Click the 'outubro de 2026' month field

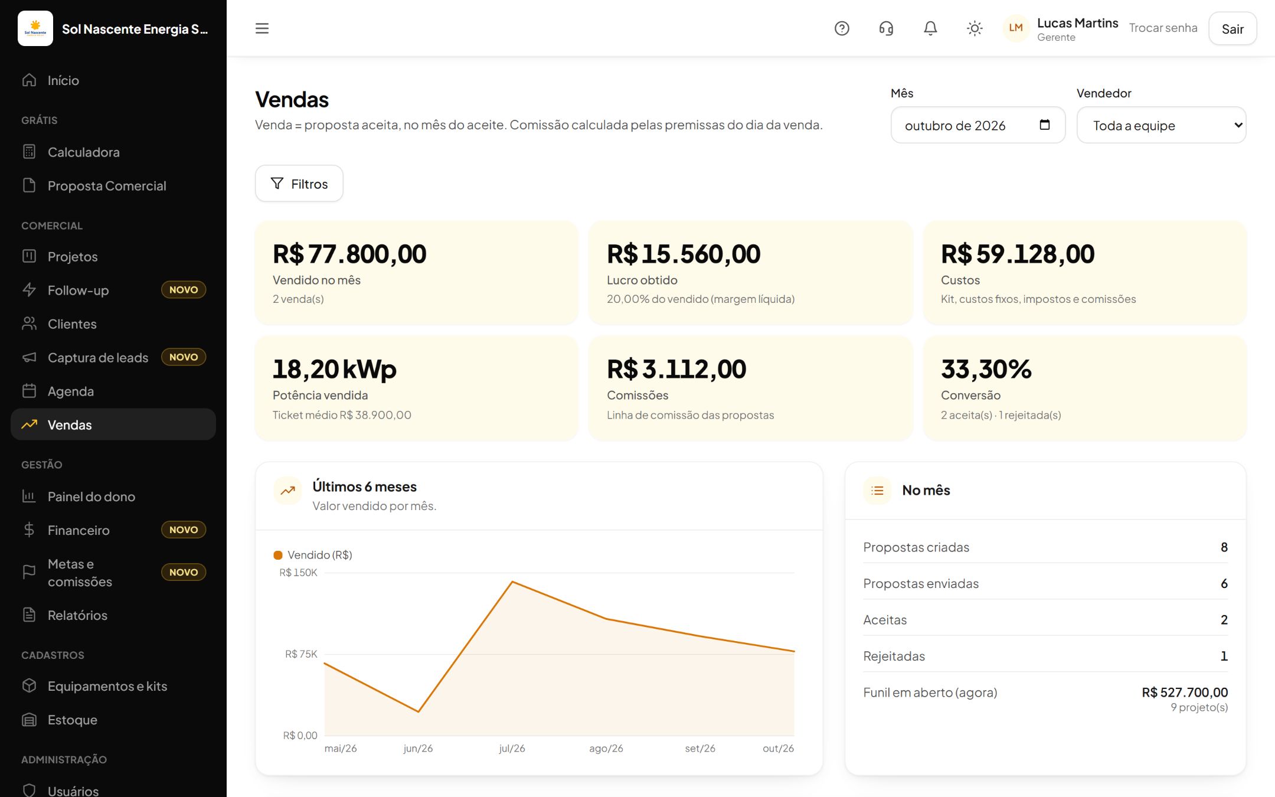coord(977,125)
